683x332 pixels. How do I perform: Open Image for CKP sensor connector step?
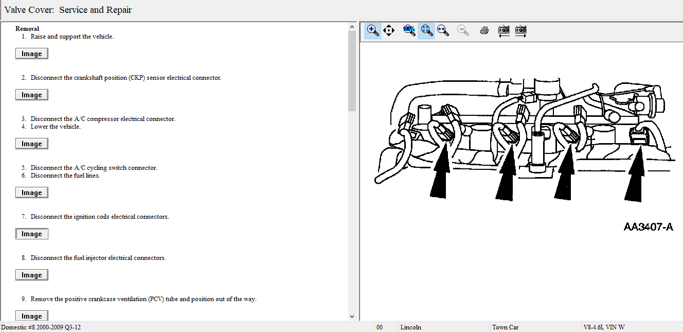click(x=32, y=95)
